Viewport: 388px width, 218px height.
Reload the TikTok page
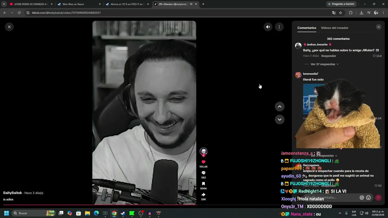19,13
